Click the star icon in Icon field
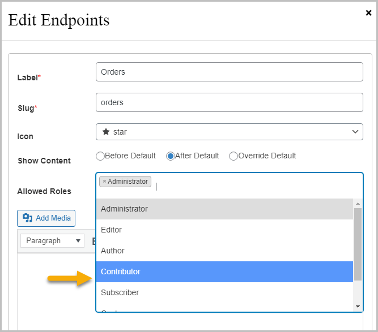The height and width of the screenshot is (332, 378). [x=105, y=132]
